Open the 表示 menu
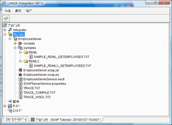 [18, 11]
